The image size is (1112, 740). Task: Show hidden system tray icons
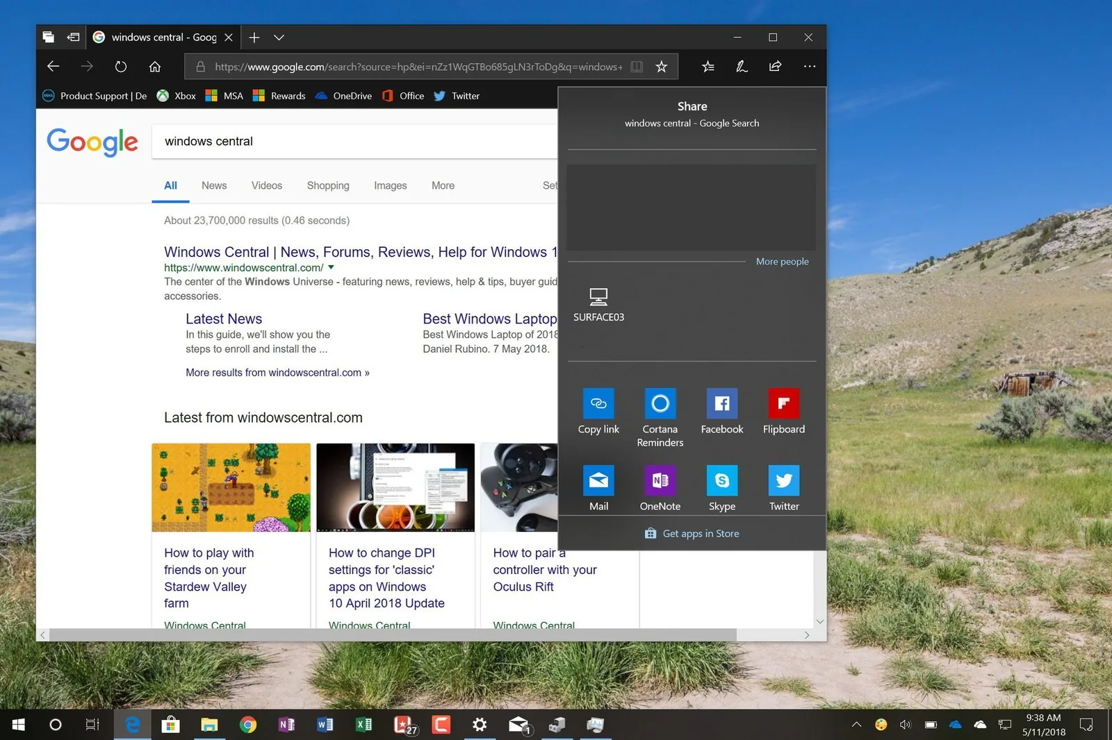(856, 725)
